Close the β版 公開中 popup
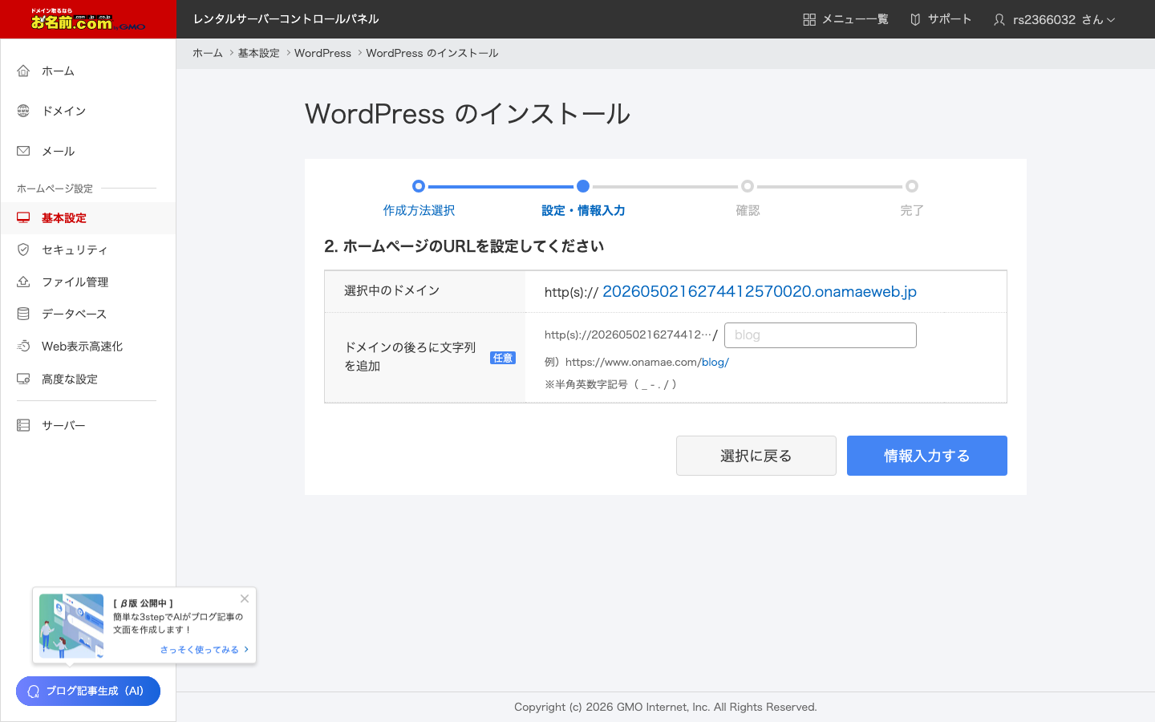 tap(245, 598)
